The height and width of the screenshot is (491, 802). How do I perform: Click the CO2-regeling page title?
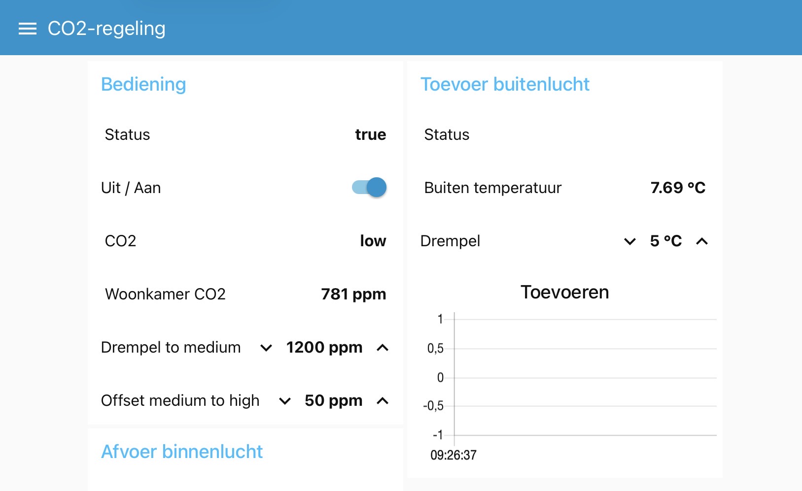coord(106,29)
